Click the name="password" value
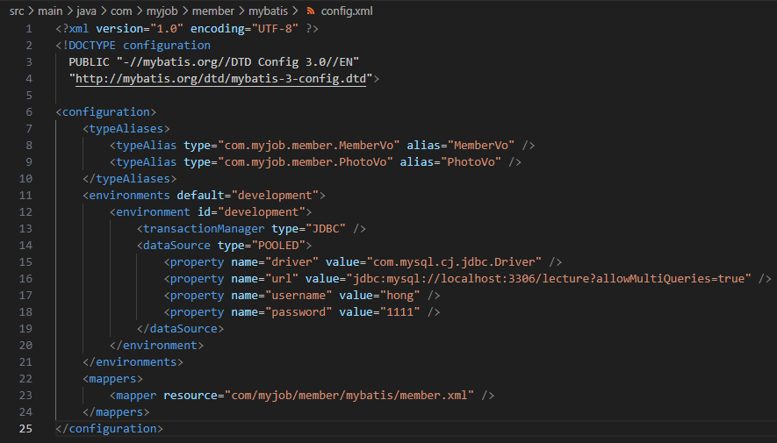777x443 pixels. click(x=299, y=311)
